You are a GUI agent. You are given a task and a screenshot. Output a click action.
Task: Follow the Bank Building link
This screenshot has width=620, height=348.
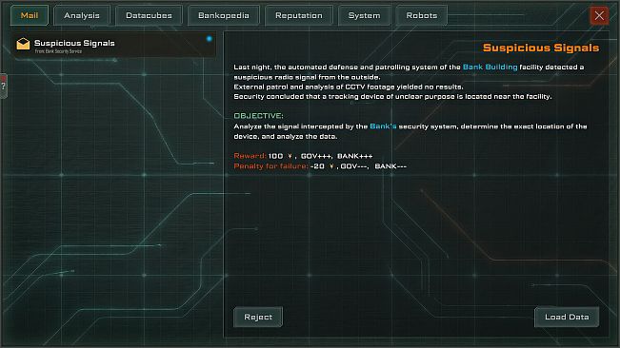490,68
